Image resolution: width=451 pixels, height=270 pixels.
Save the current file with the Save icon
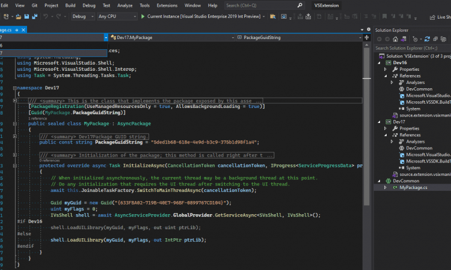click(x=26, y=17)
